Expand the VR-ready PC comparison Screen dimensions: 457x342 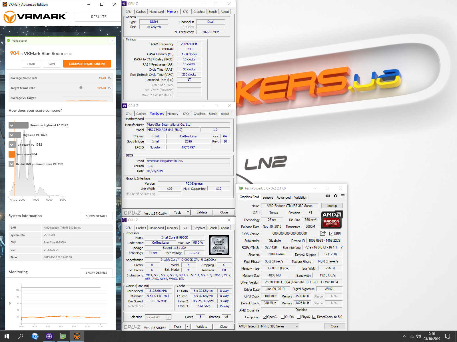pyautogui.click(x=12, y=144)
